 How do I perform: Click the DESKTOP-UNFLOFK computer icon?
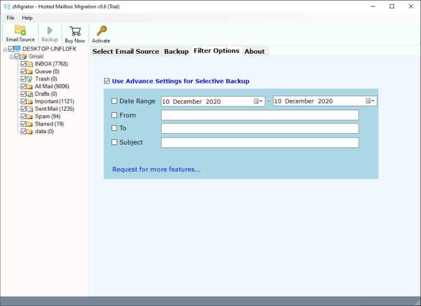[x=17, y=49]
